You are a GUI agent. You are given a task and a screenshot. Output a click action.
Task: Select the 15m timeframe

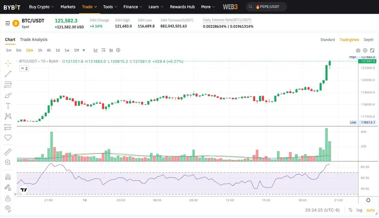29,50
